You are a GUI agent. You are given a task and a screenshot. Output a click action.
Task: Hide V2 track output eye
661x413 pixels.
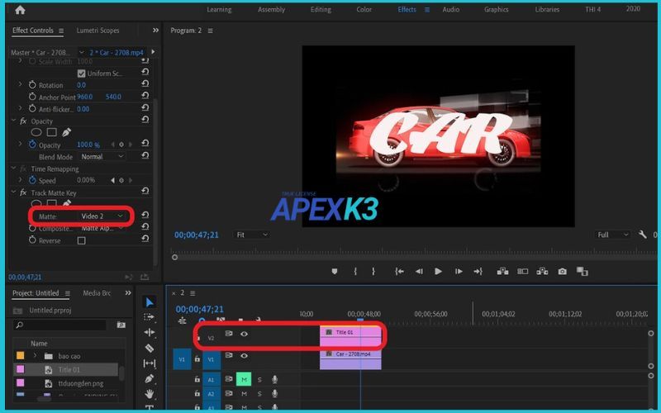point(244,334)
